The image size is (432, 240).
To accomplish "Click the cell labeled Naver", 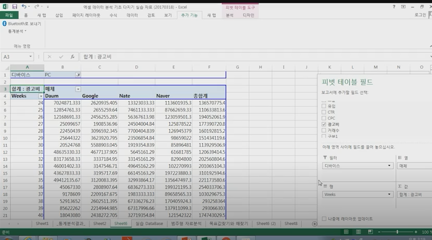I will [x=173, y=96].
